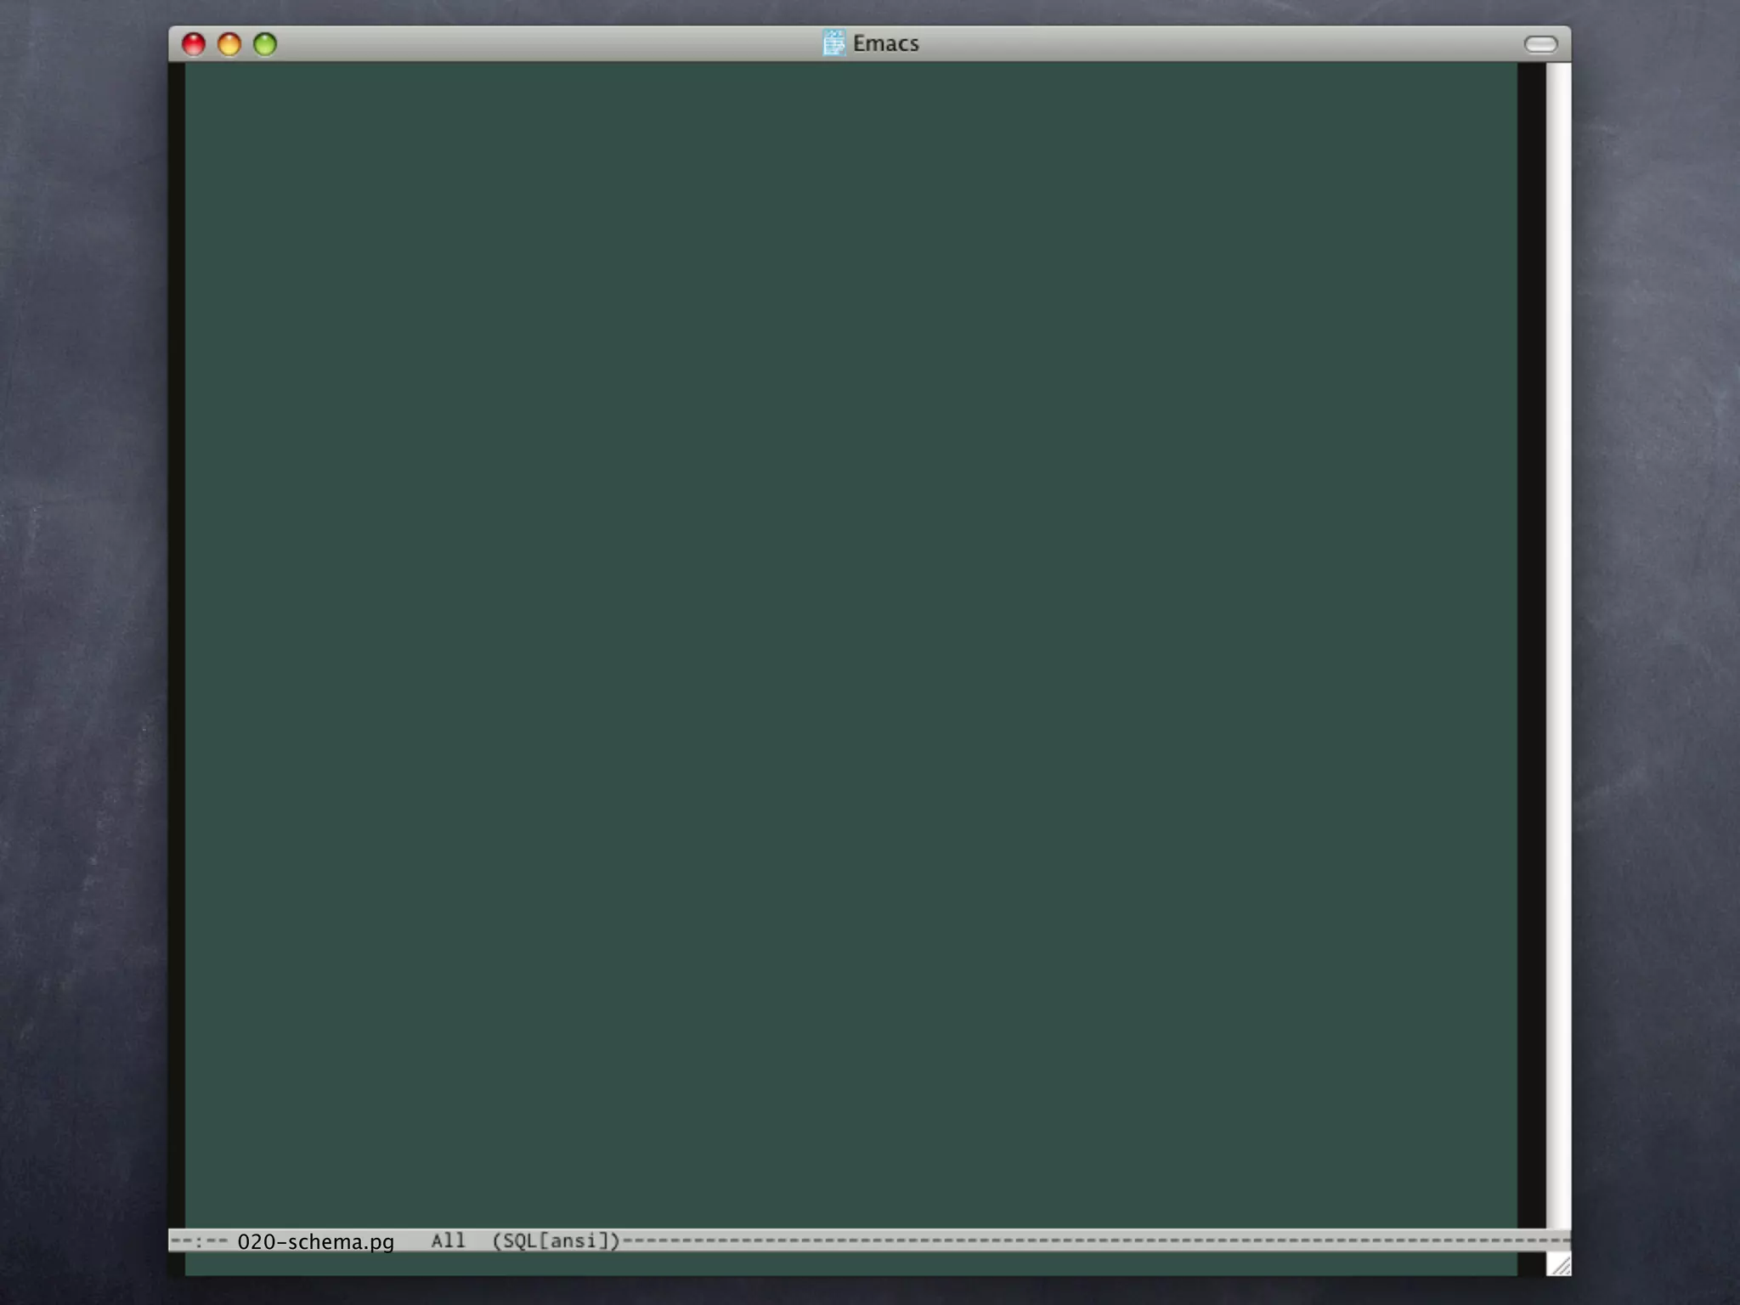Zoom the window using green button
The image size is (1740, 1305).
[265, 44]
